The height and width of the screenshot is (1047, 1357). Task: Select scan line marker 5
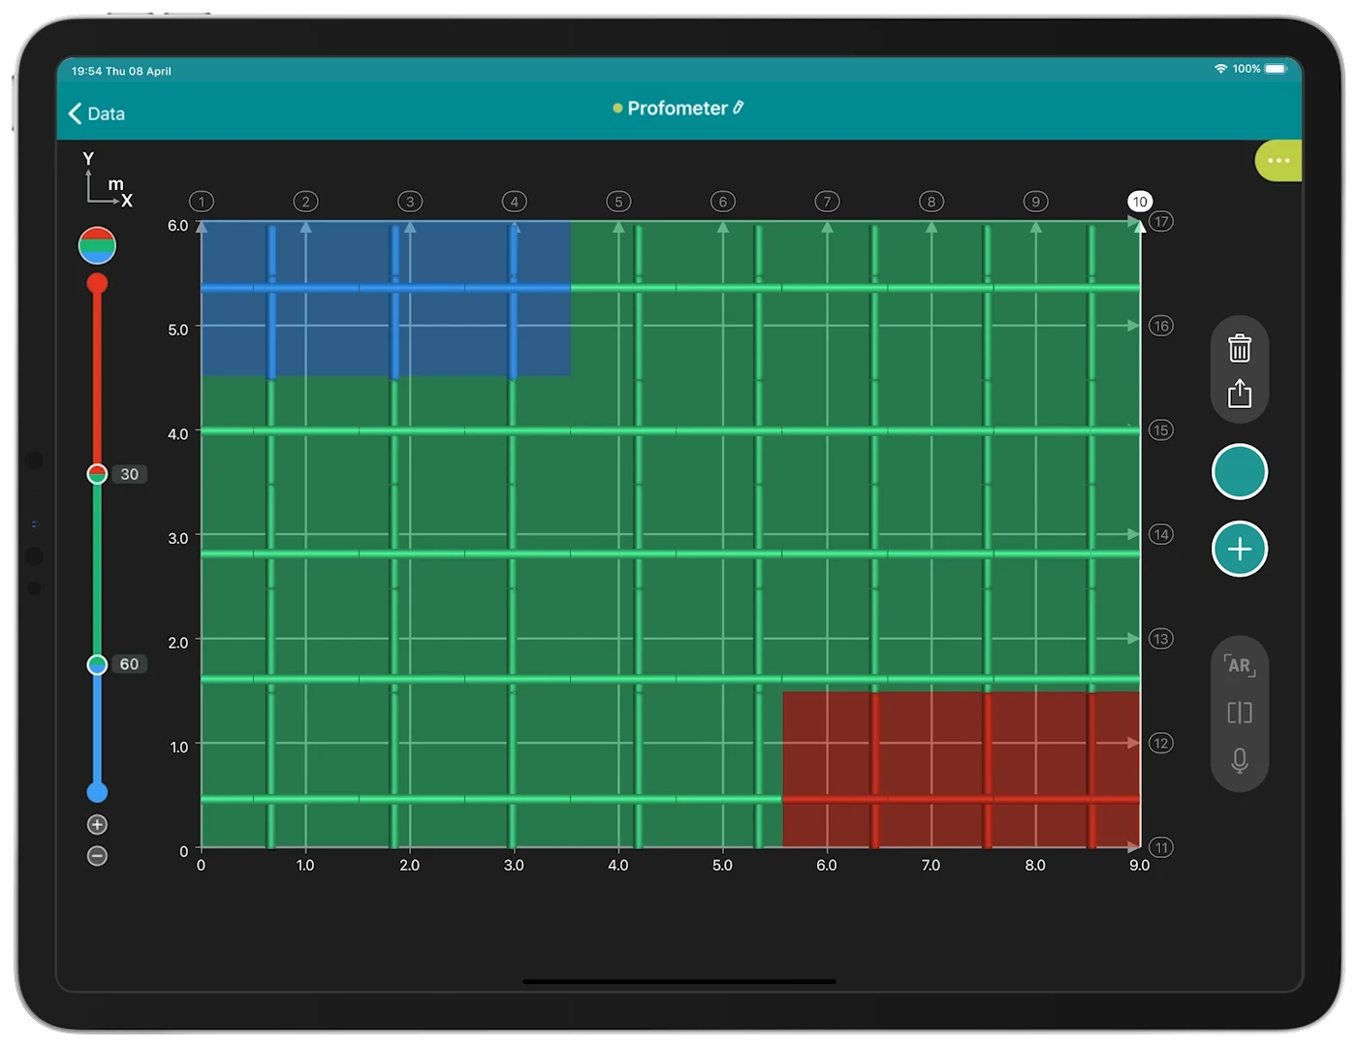tap(618, 202)
